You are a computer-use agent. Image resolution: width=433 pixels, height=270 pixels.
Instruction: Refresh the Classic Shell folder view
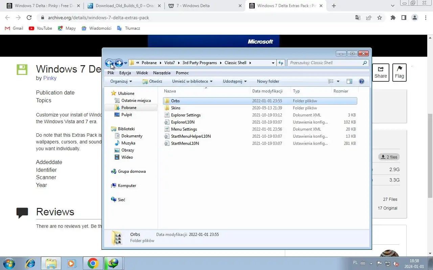(281, 63)
